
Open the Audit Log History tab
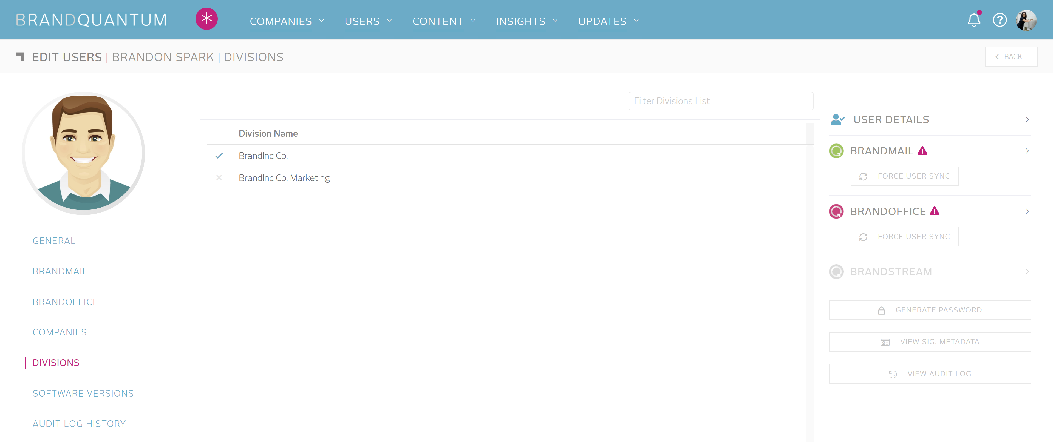pos(79,424)
